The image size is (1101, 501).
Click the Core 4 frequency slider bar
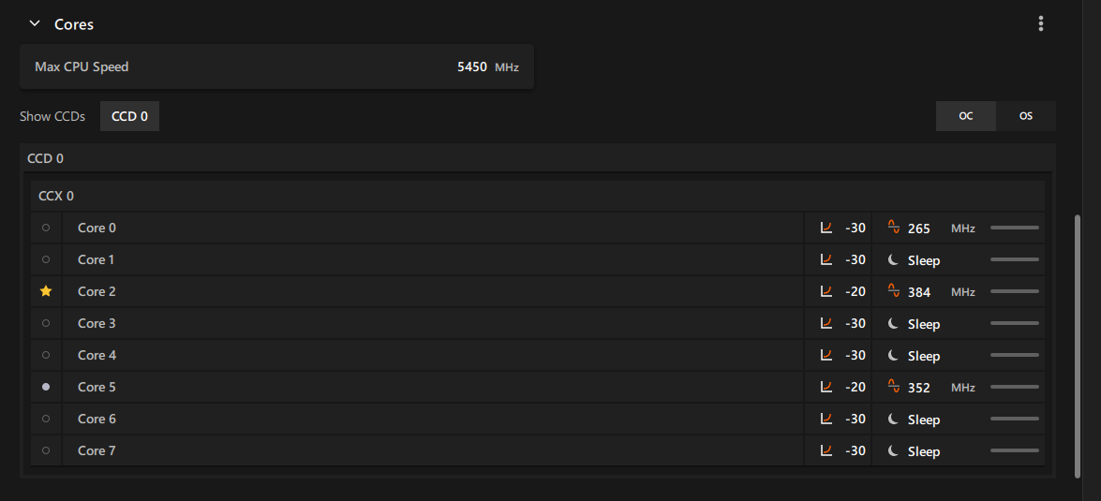click(1015, 355)
